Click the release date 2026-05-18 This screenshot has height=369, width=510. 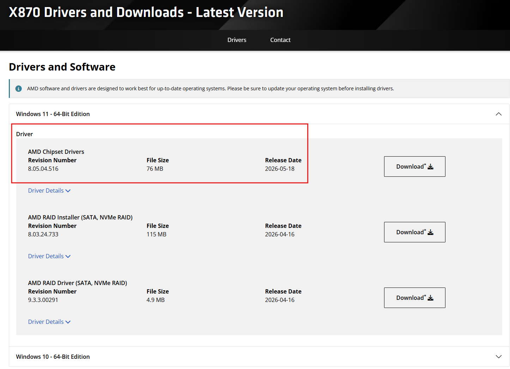pos(280,169)
